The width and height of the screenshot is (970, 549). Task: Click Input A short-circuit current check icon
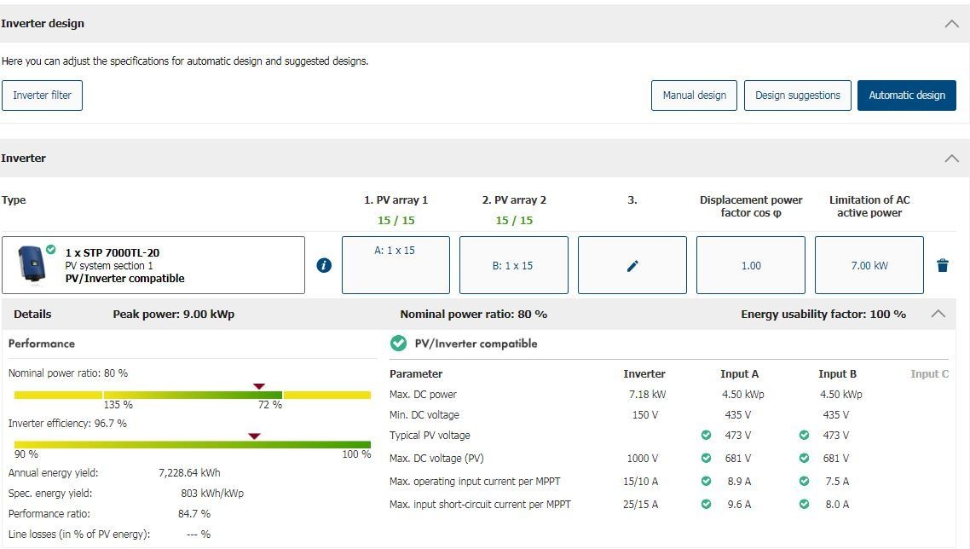(x=706, y=505)
